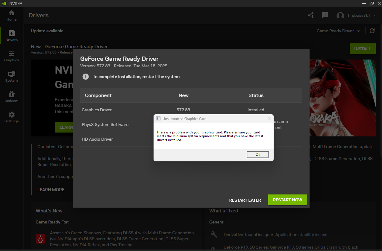This screenshot has width=382, height=251.
Task: Click the Assassin's Creed Shadows game icon
Action: point(40,238)
